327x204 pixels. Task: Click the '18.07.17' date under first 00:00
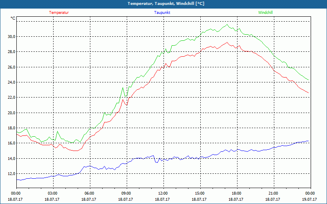[x=16, y=200]
